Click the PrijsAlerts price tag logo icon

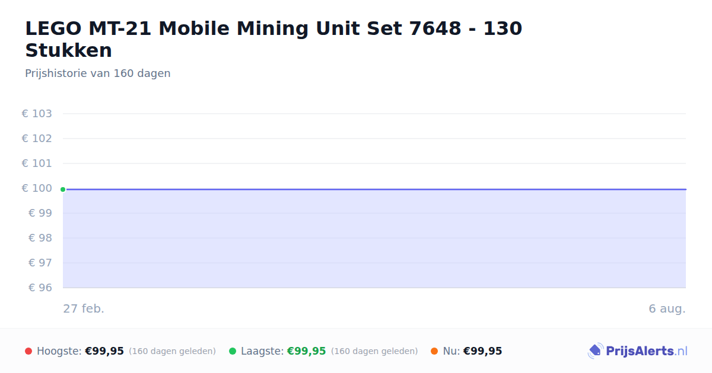pos(595,351)
